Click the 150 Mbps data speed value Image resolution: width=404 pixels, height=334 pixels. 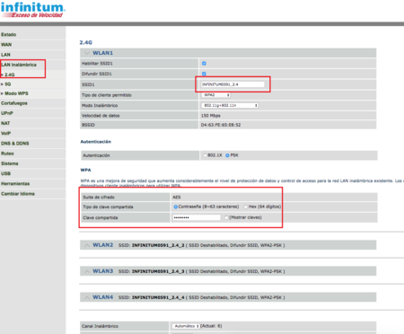pyautogui.click(x=211, y=116)
